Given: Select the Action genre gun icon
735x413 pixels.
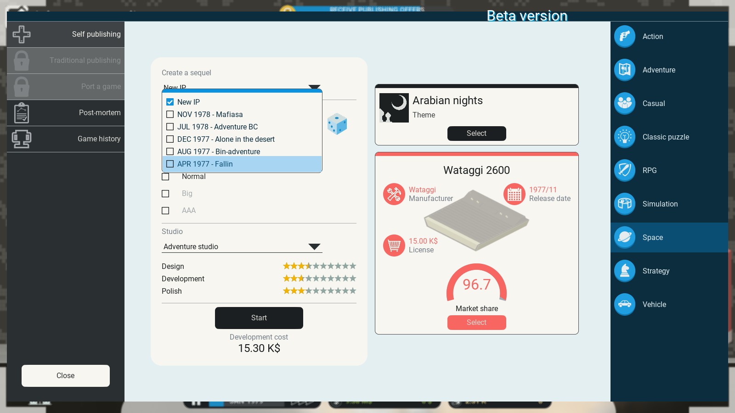Looking at the screenshot, I should pos(625,37).
